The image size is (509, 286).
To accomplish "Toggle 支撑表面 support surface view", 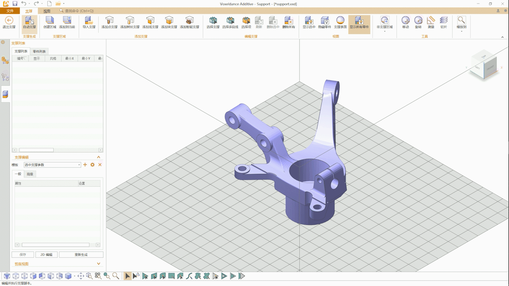I will [x=340, y=23].
